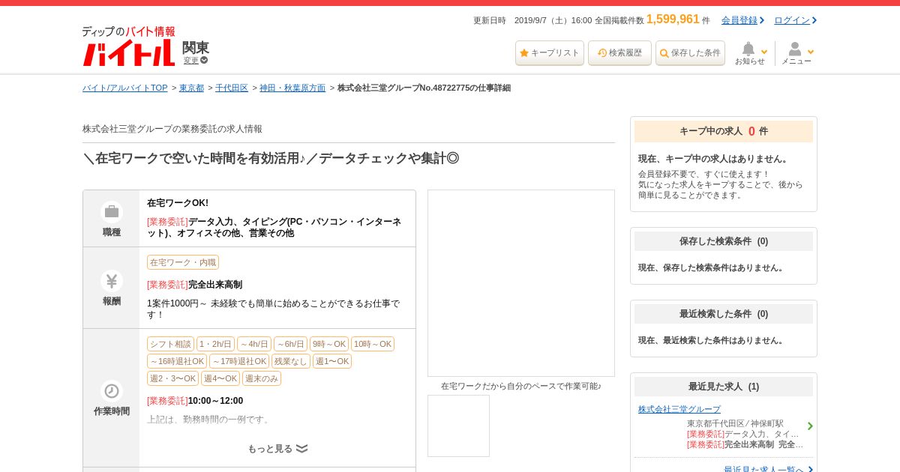Open the メニュー user icon dropdown
900x472 pixels.
click(796, 53)
